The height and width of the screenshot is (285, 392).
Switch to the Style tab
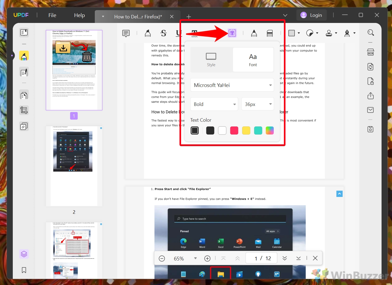(211, 60)
